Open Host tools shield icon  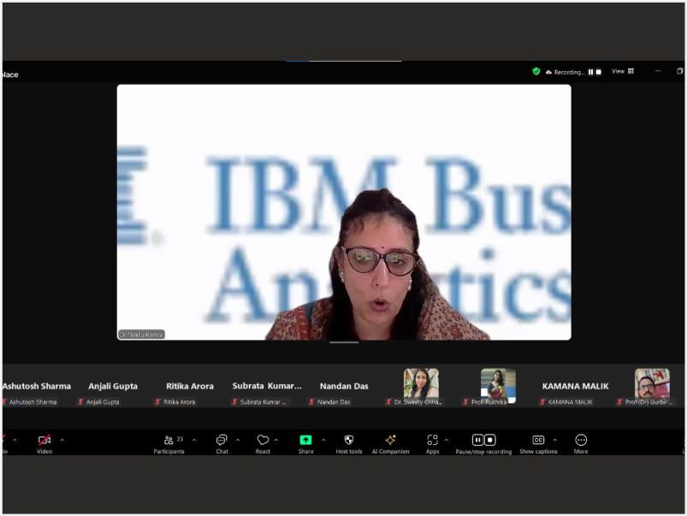pyautogui.click(x=348, y=441)
